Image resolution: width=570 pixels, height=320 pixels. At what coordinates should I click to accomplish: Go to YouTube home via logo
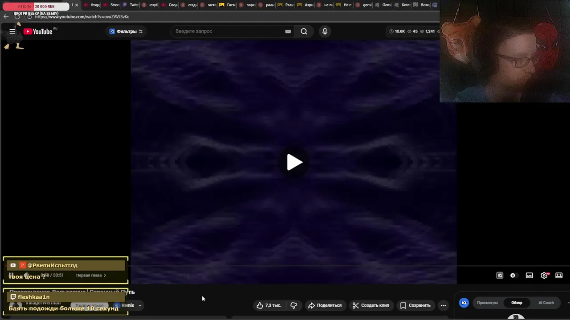(x=38, y=31)
